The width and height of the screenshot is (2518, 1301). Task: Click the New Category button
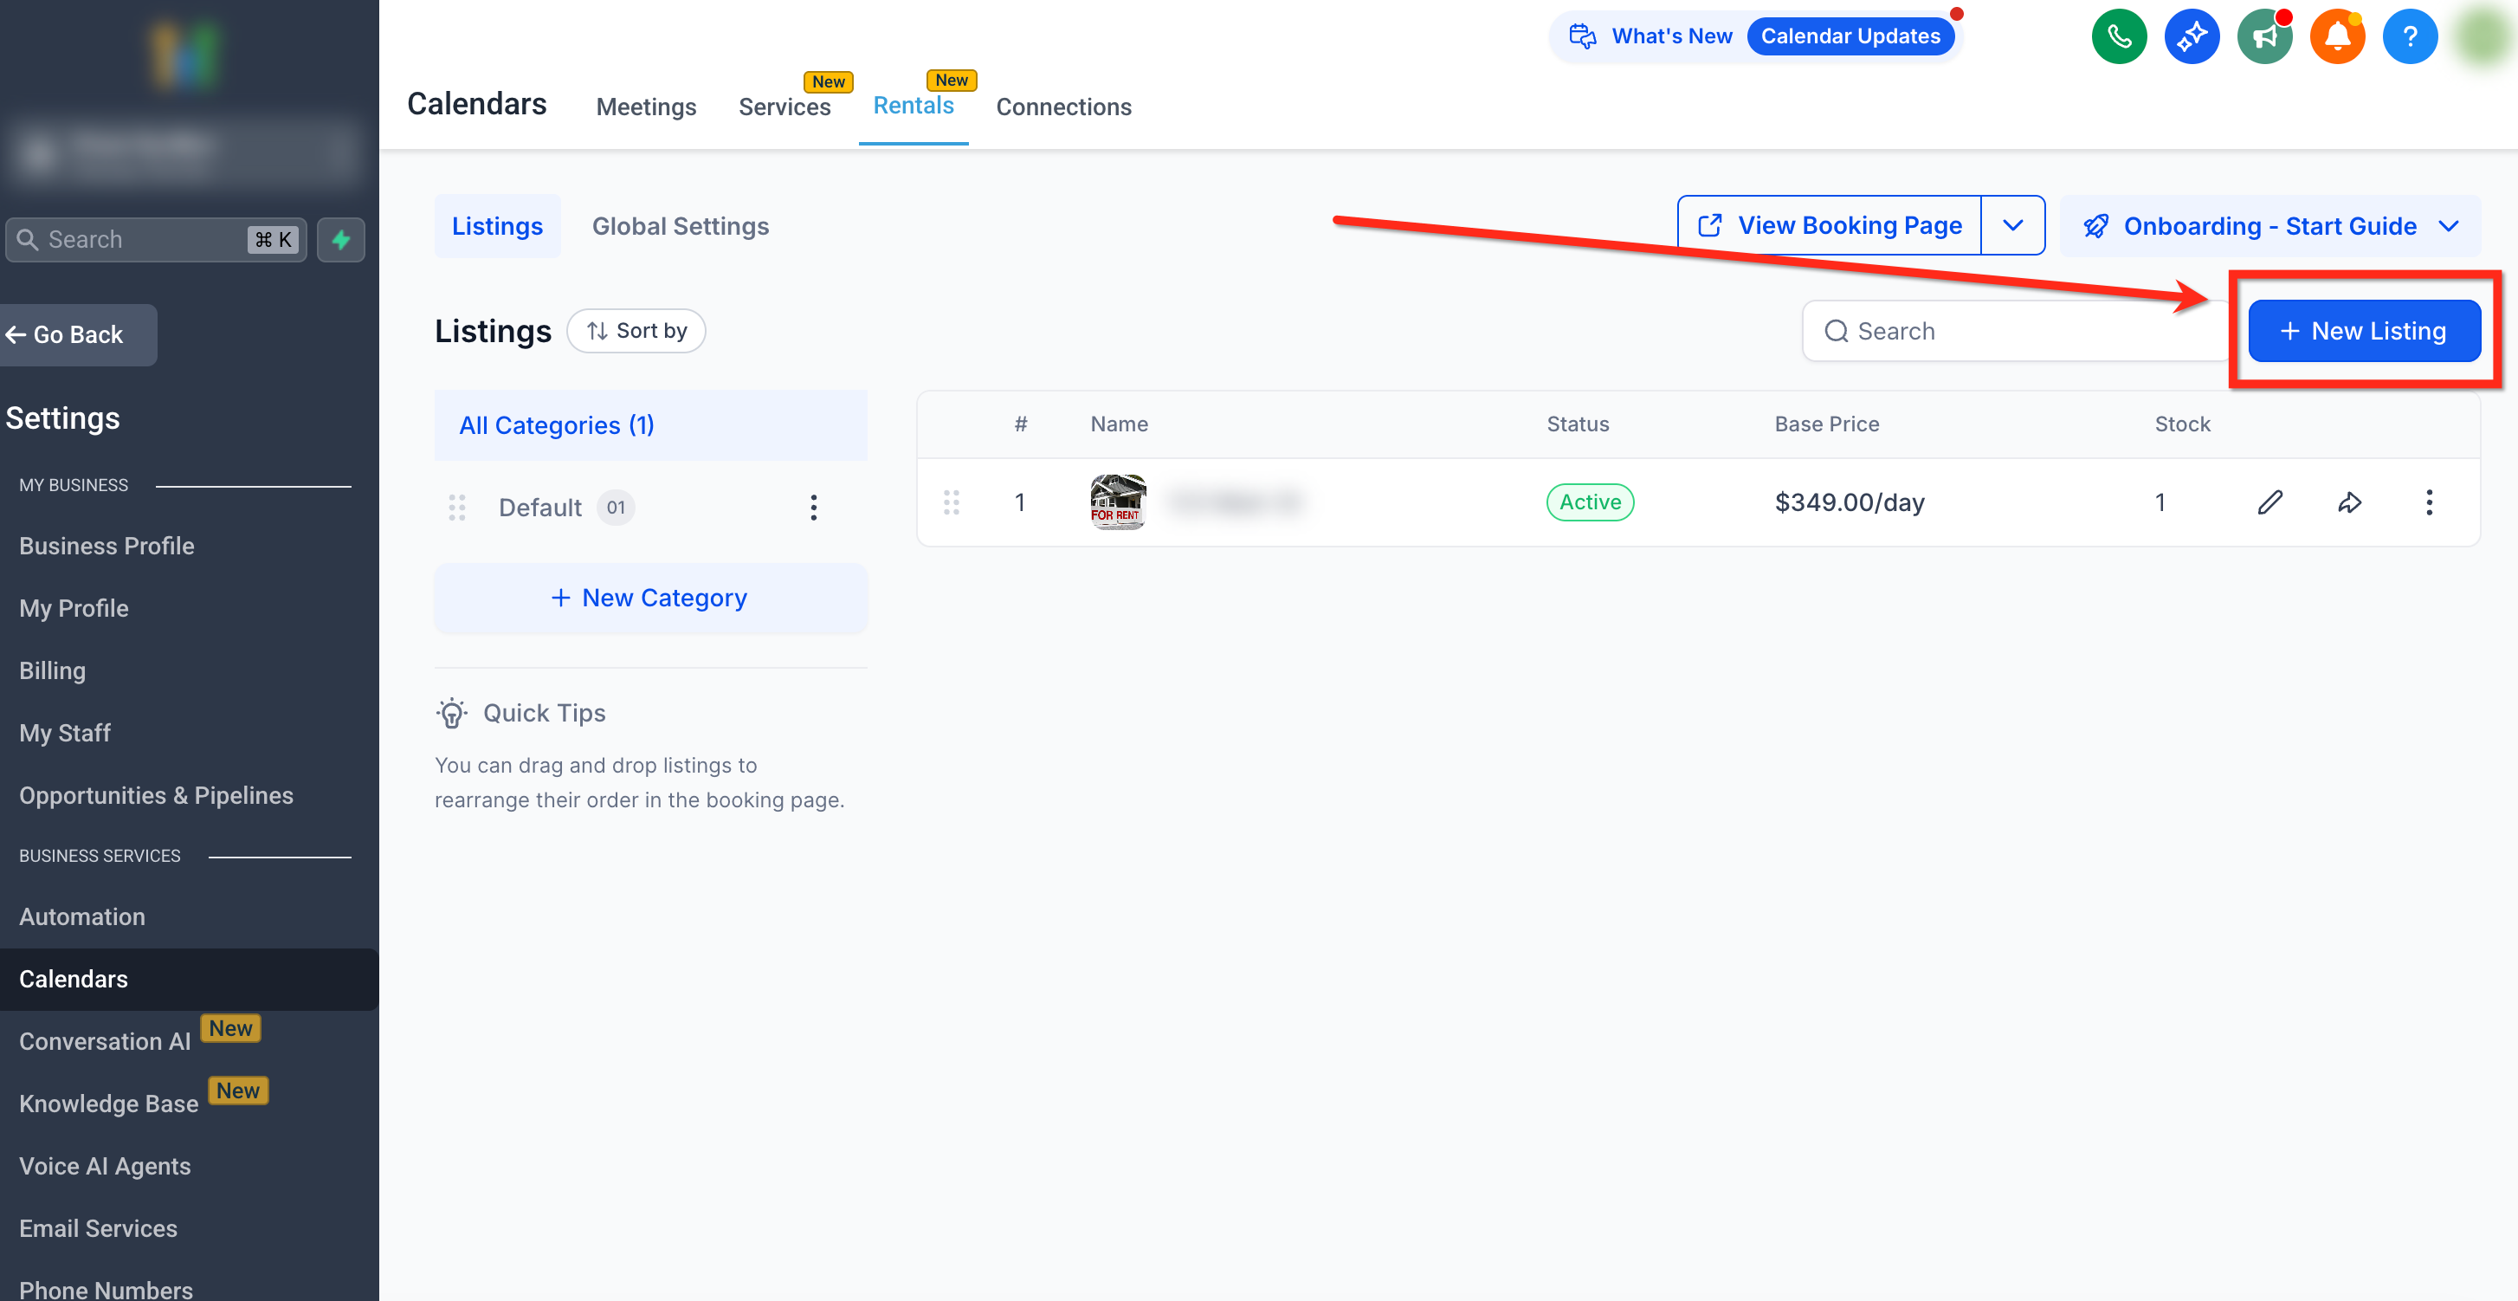click(x=650, y=599)
